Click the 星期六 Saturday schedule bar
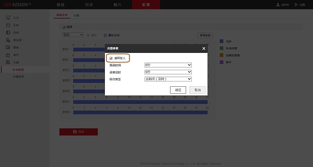 (x=140, y=102)
